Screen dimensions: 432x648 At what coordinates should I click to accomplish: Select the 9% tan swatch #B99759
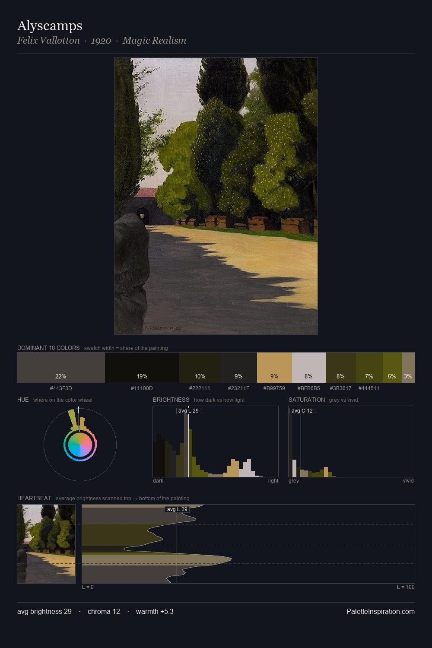tap(274, 368)
